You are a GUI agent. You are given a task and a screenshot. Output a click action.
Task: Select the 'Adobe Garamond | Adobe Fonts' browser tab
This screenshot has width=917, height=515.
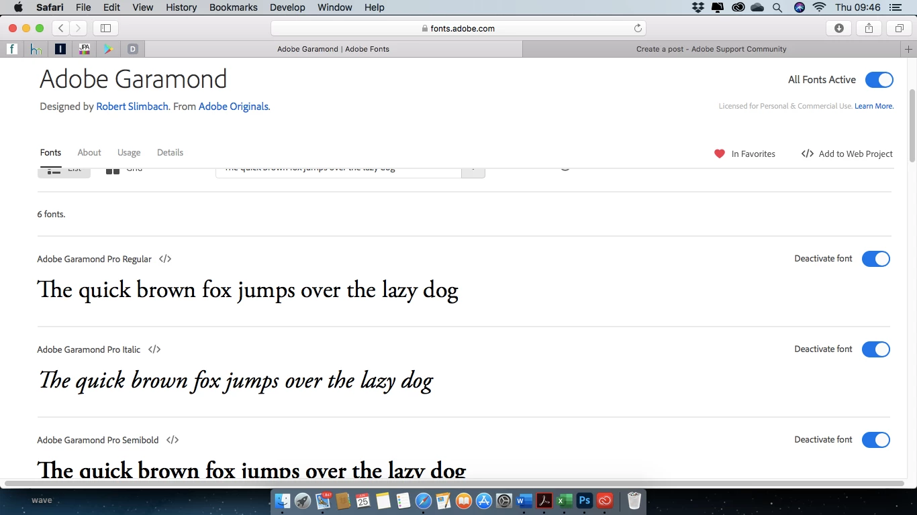[x=333, y=49]
